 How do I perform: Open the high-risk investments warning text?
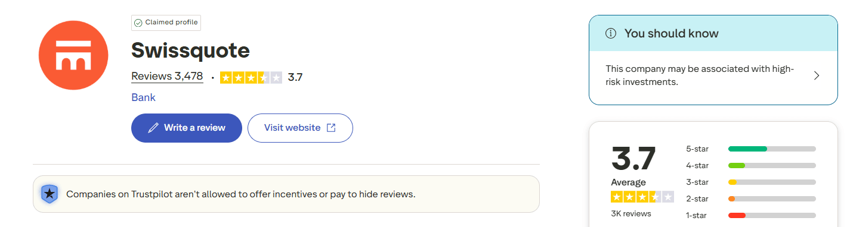700,75
